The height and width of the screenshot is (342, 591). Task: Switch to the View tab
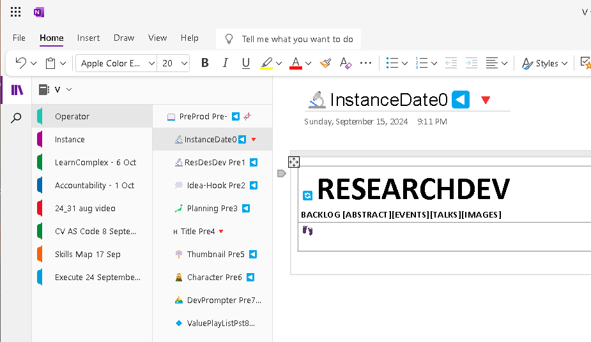(x=158, y=38)
